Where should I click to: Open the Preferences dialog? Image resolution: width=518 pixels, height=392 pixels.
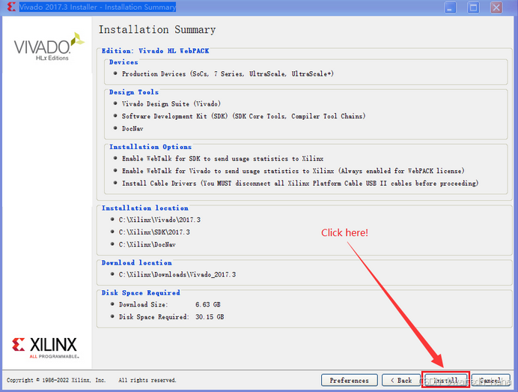click(349, 380)
